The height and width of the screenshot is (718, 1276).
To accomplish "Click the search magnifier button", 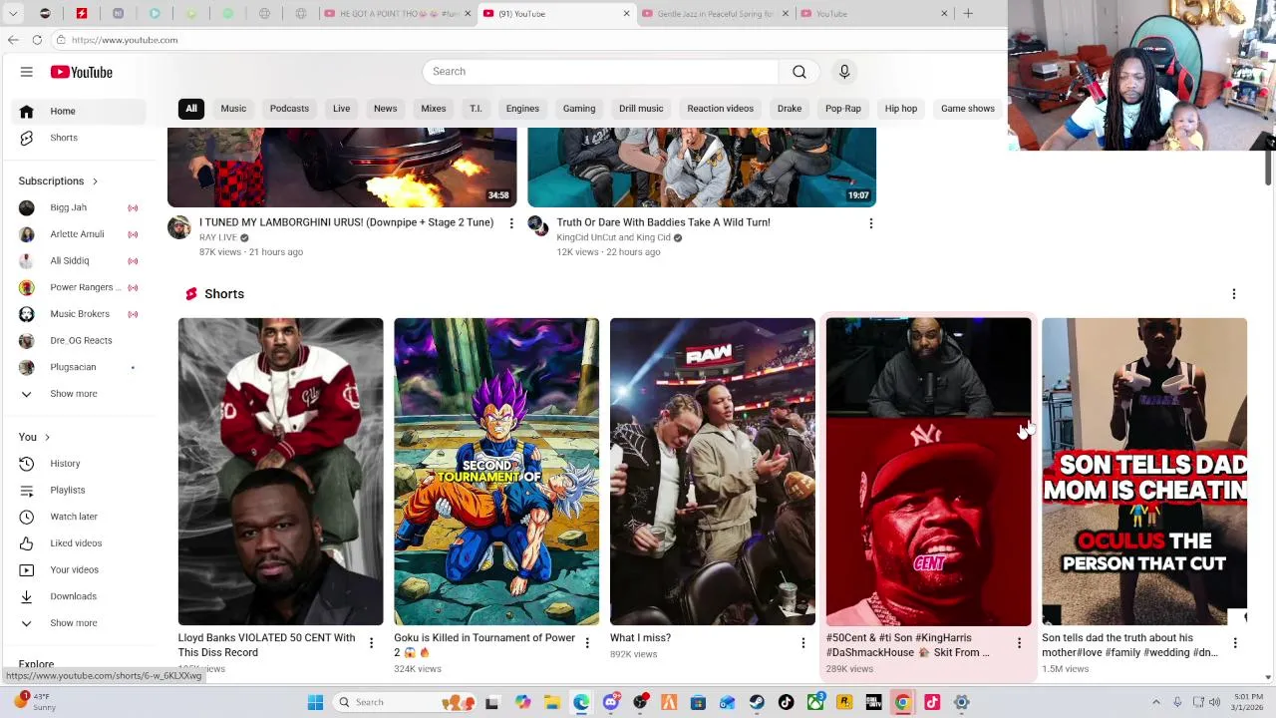I will click(799, 72).
